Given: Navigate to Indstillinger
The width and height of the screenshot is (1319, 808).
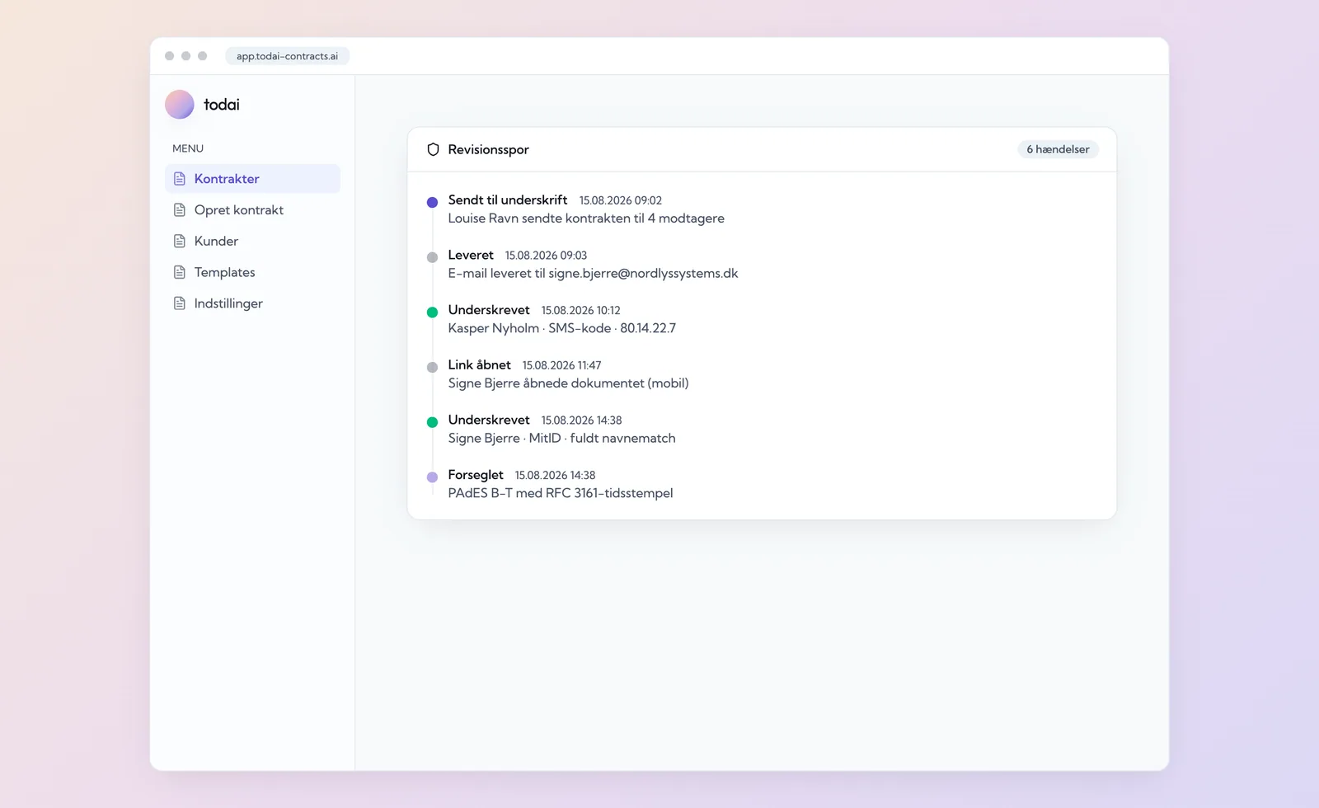Looking at the screenshot, I should (252, 303).
